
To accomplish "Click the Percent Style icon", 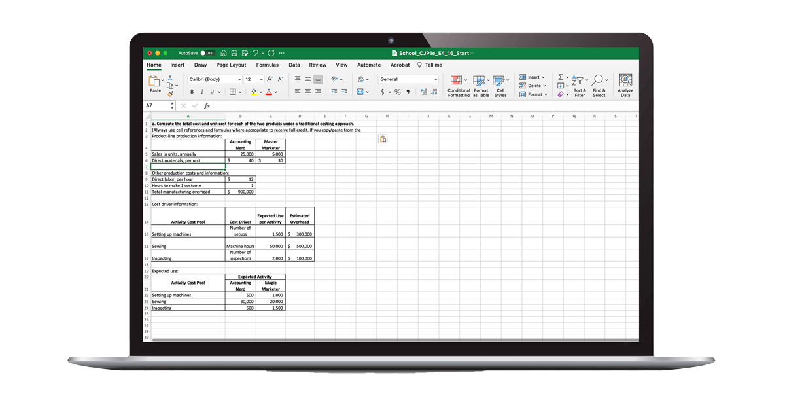I will coord(397,92).
